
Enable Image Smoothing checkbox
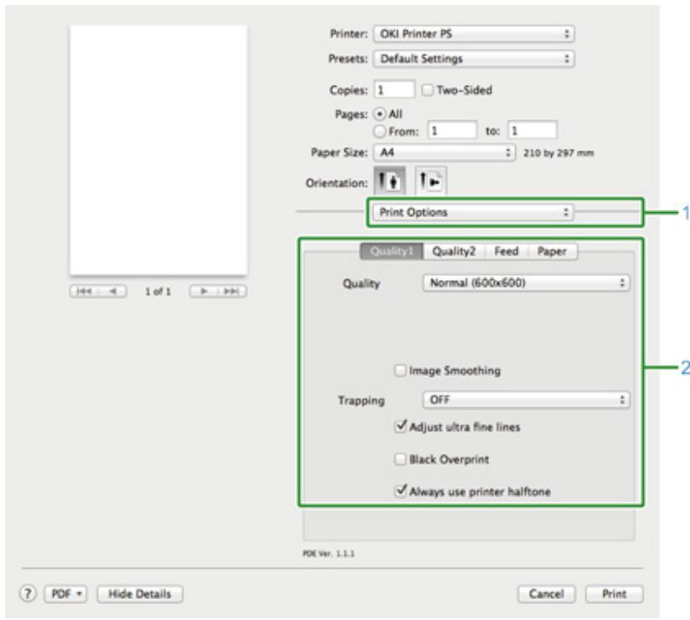(x=400, y=367)
